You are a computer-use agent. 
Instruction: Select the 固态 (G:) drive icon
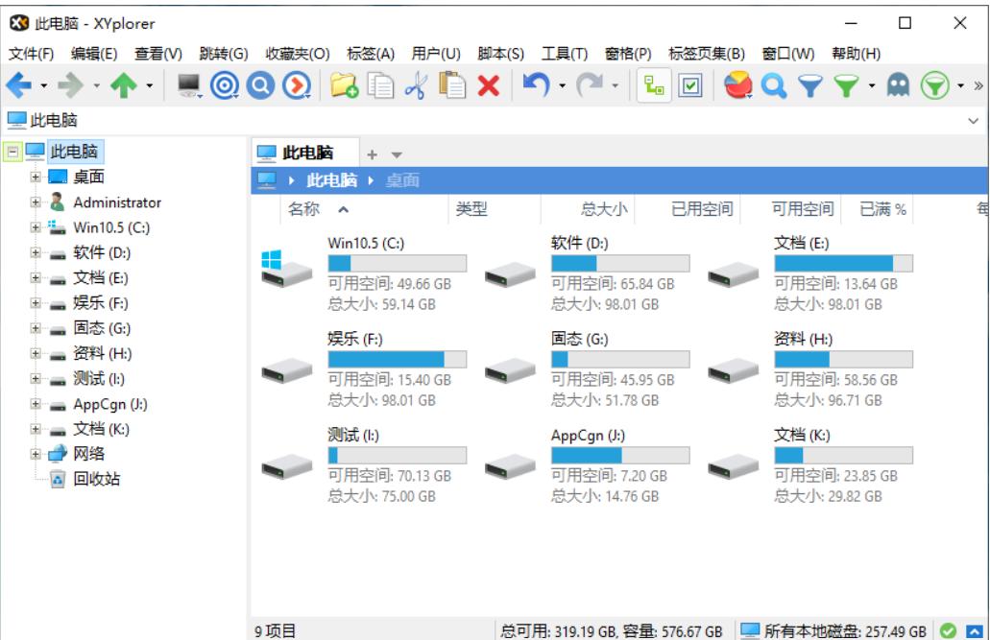[510, 371]
